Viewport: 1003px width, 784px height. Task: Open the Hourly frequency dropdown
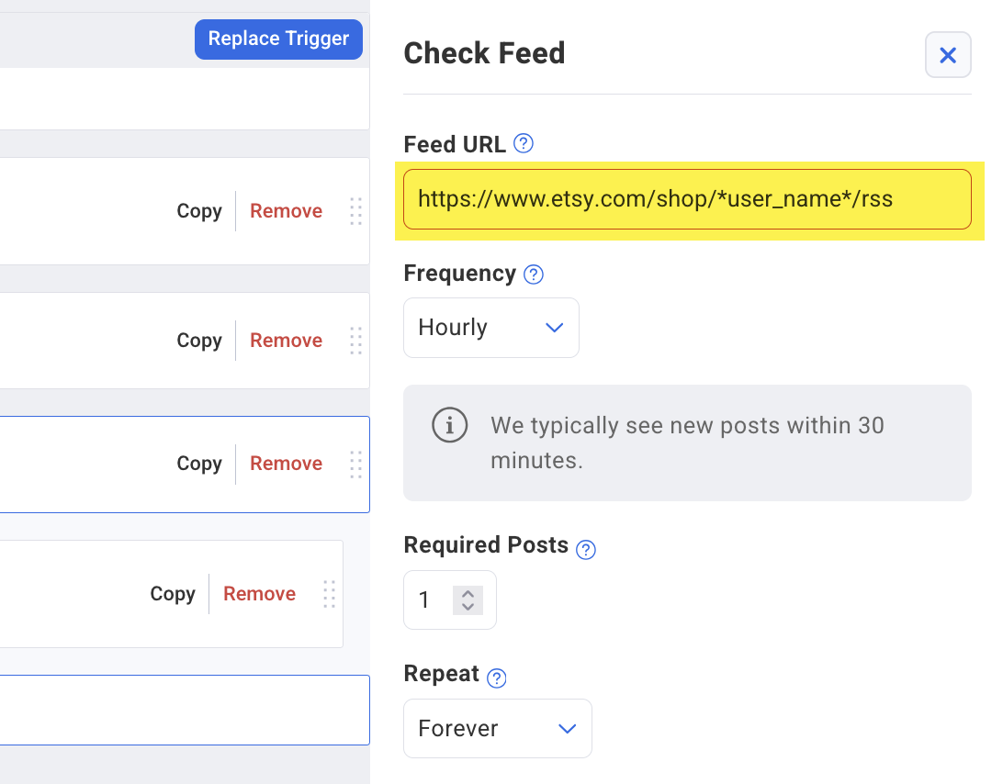[491, 328]
